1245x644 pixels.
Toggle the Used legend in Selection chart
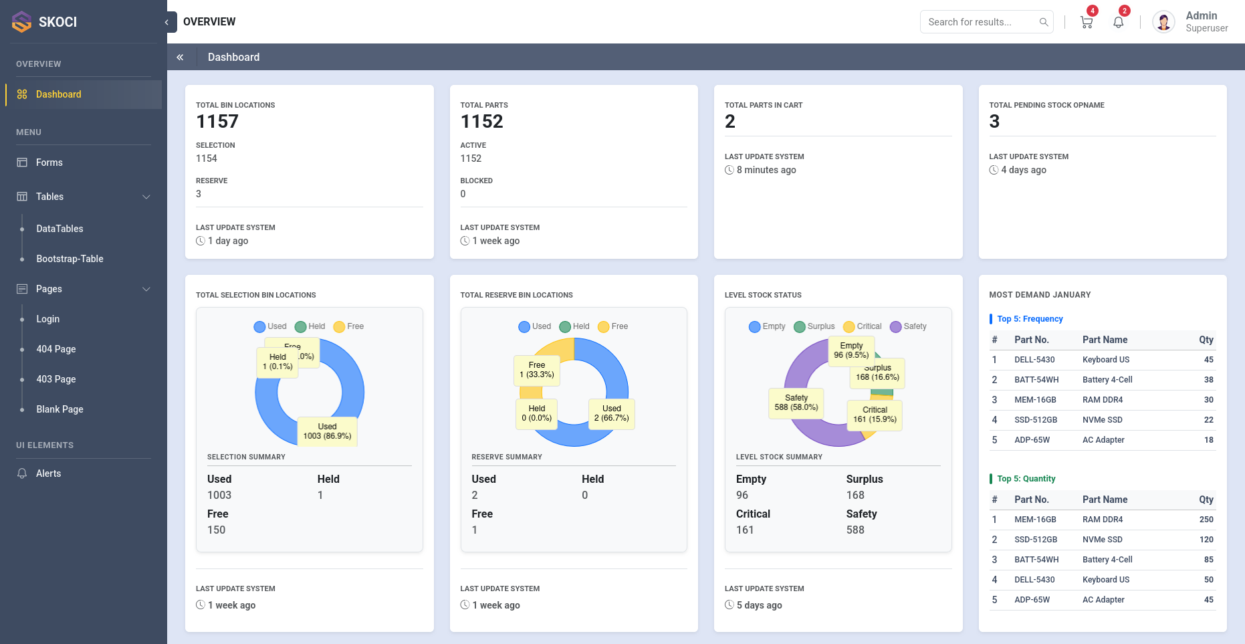[x=271, y=326]
